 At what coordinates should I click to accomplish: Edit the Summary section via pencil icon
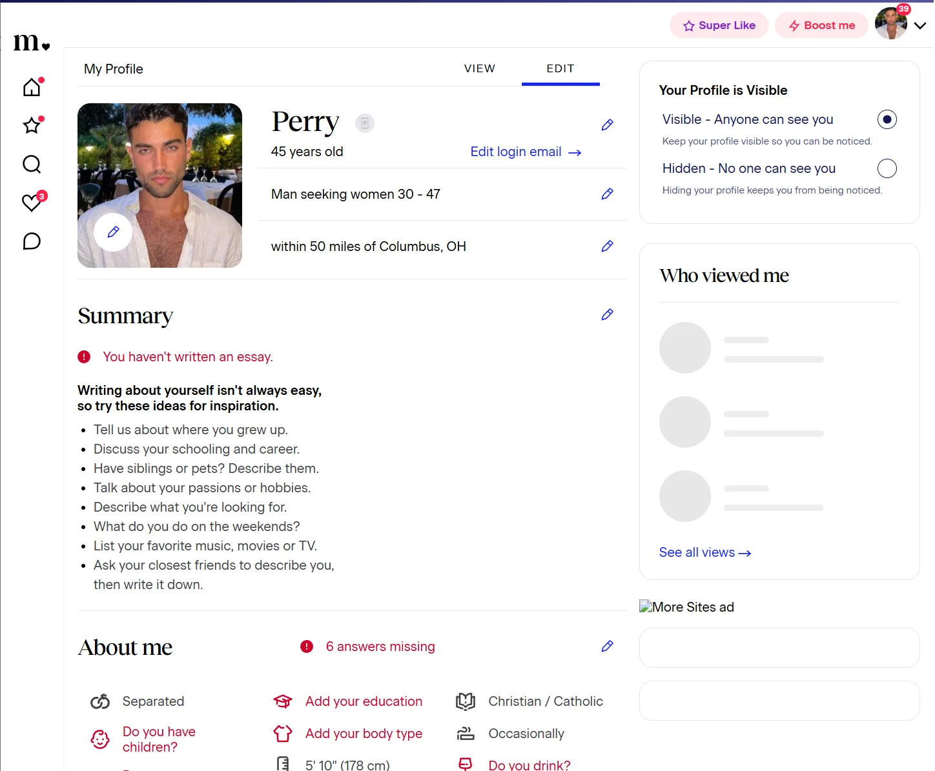[607, 315]
